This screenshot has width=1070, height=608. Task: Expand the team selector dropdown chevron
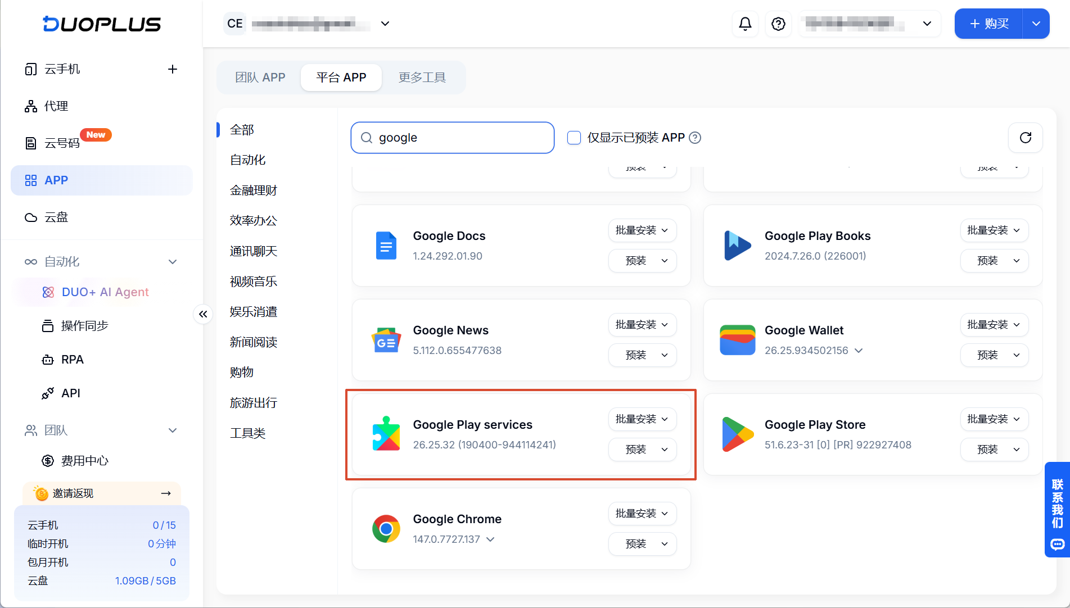[x=385, y=24]
